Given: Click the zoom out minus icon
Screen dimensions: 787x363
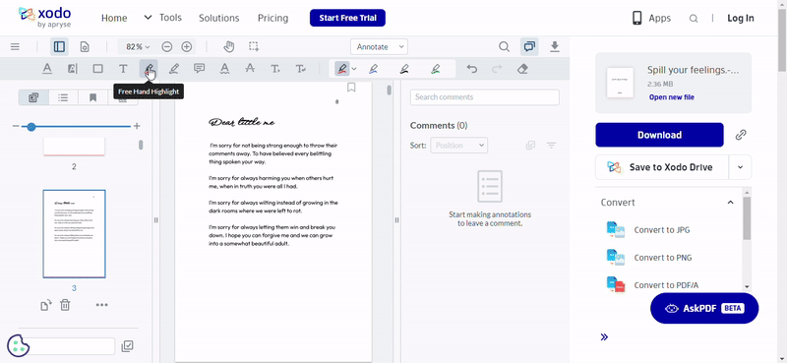Looking at the screenshot, I should (x=167, y=46).
